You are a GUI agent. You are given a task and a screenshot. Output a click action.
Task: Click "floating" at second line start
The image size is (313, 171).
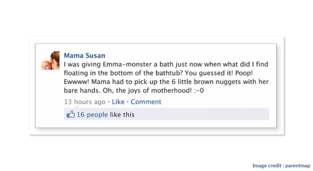[x=76, y=73]
